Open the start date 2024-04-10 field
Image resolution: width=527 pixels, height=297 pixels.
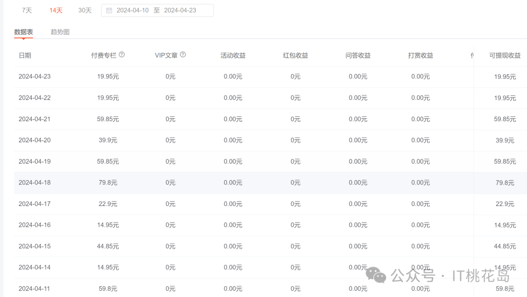tap(132, 10)
